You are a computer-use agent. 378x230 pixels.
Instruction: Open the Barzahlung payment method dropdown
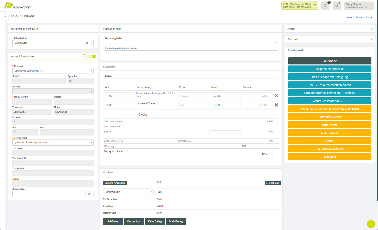click(x=128, y=192)
